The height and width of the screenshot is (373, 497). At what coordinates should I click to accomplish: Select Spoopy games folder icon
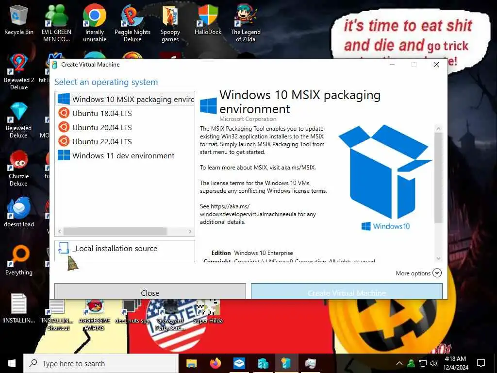tap(170, 23)
